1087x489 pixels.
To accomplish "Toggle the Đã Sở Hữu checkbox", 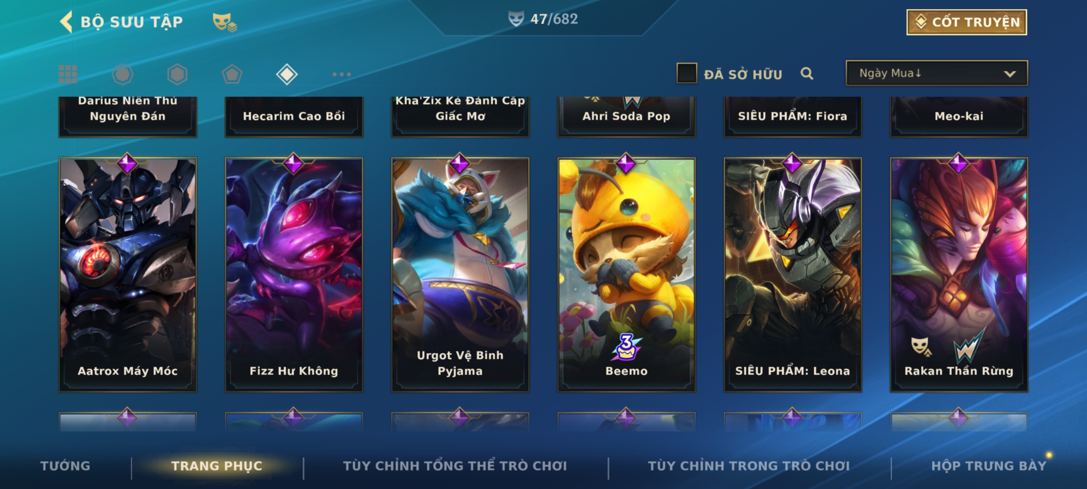I will click(687, 73).
